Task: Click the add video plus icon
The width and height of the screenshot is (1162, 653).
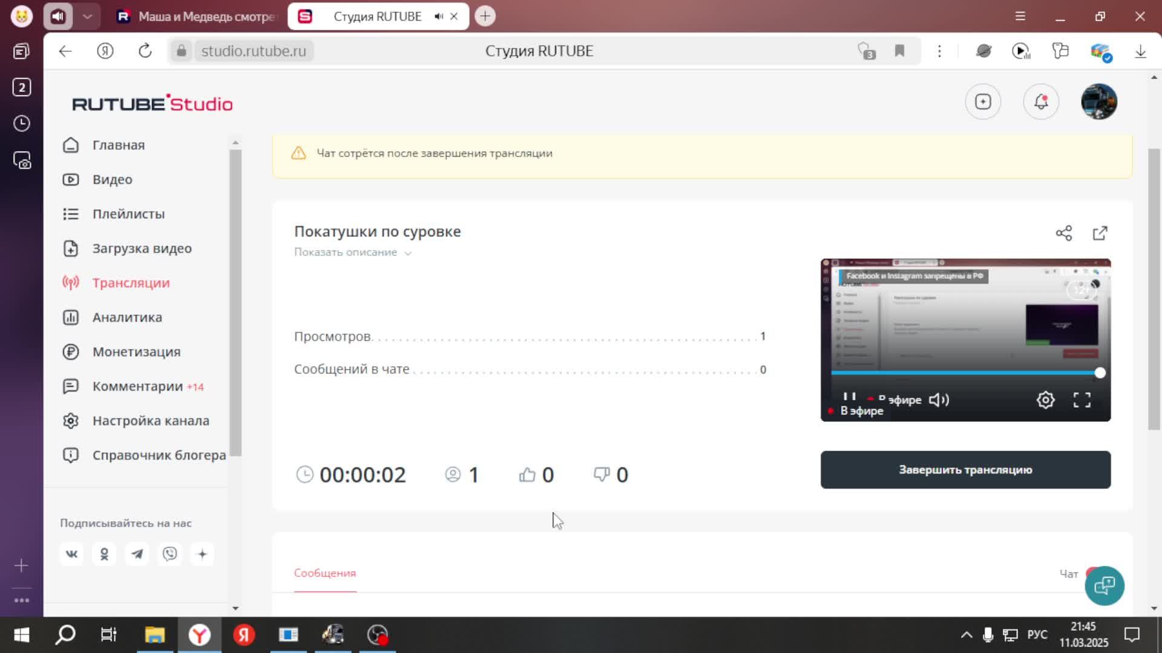Action: [983, 102]
